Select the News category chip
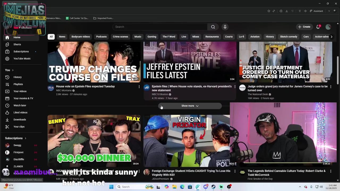The height and width of the screenshot is (191, 340). 62,37
